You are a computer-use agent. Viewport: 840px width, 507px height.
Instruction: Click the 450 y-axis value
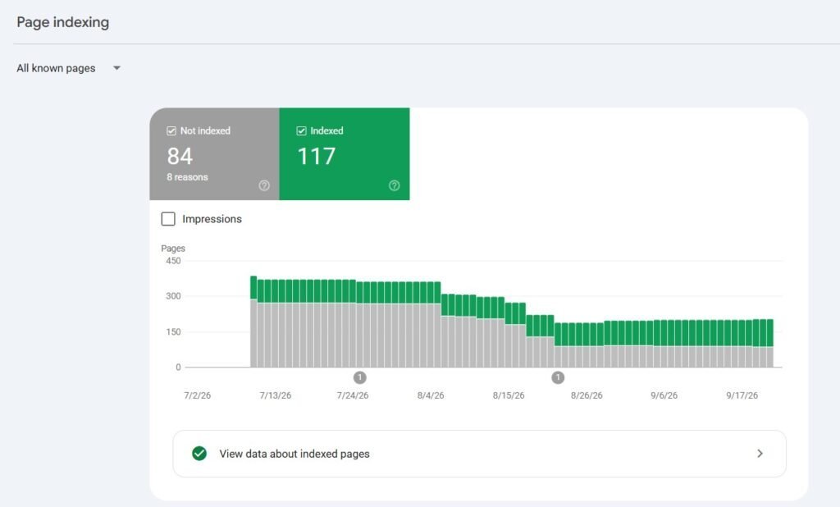tap(173, 261)
